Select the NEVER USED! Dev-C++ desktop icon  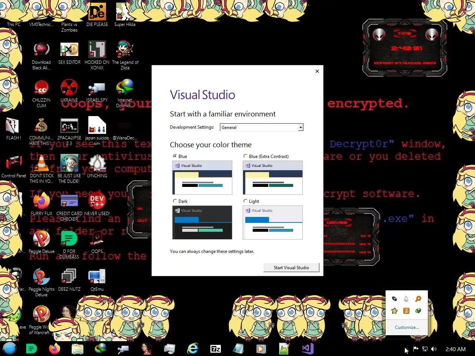coord(97,204)
